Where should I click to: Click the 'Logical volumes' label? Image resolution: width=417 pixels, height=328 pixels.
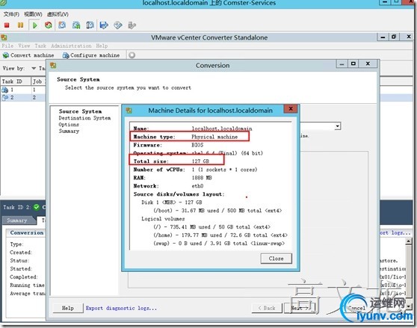163,219
